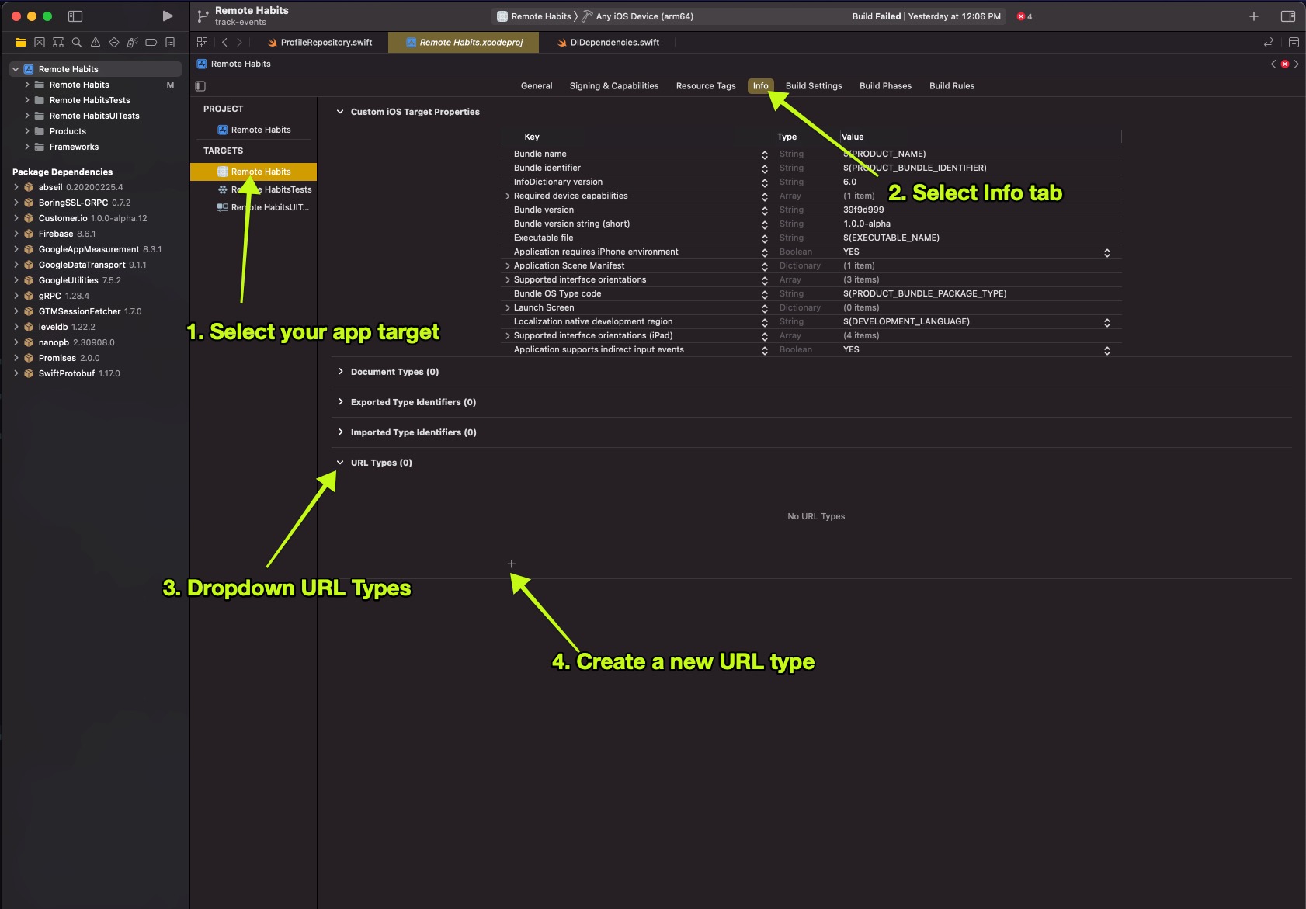Image resolution: width=1306 pixels, height=909 pixels.
Task: Open the Find navigator
Action: click(77, 43)
